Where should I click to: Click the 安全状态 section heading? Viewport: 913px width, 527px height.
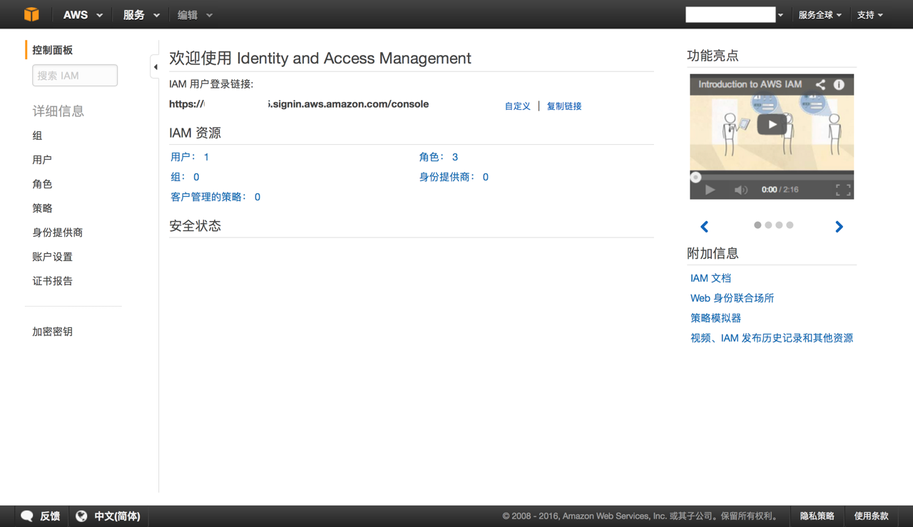[x=195, y=226]
